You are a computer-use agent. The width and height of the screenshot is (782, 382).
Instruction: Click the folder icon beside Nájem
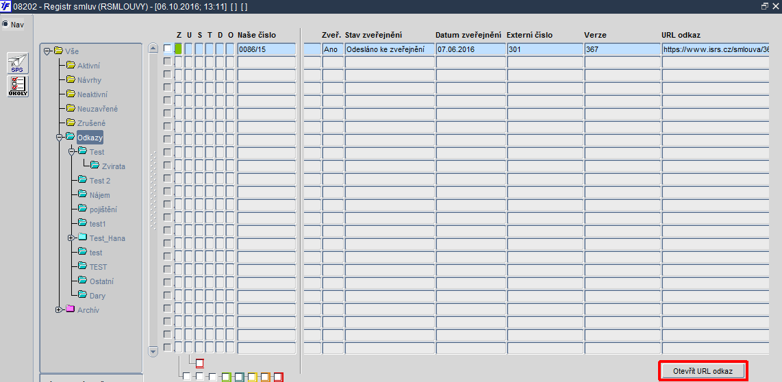(x=82, y=194)
